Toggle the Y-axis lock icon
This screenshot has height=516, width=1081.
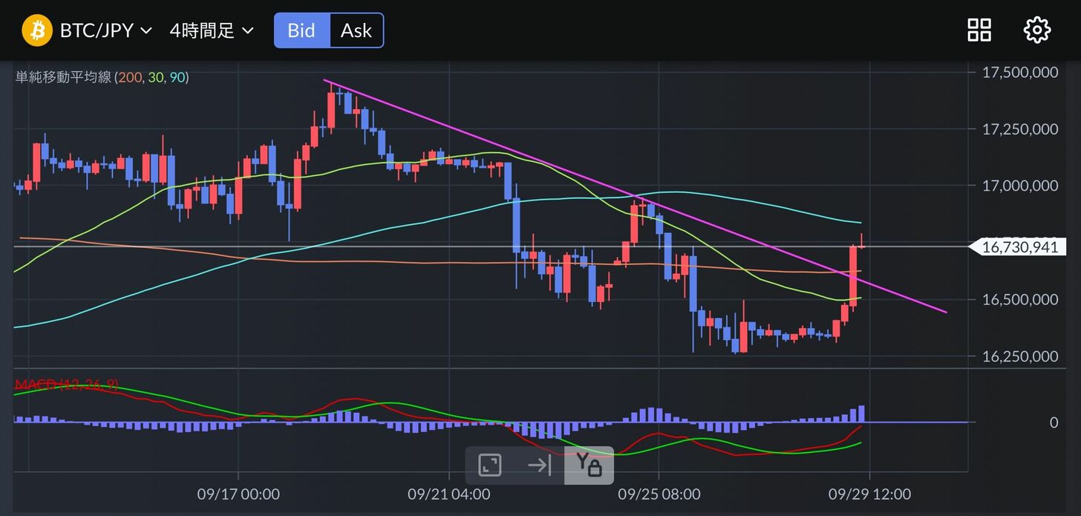pos(589,466)
